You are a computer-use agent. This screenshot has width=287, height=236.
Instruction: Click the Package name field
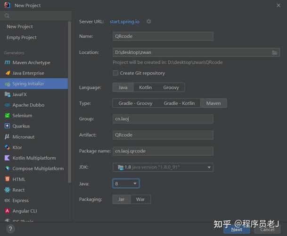click(x=163, y=151)
